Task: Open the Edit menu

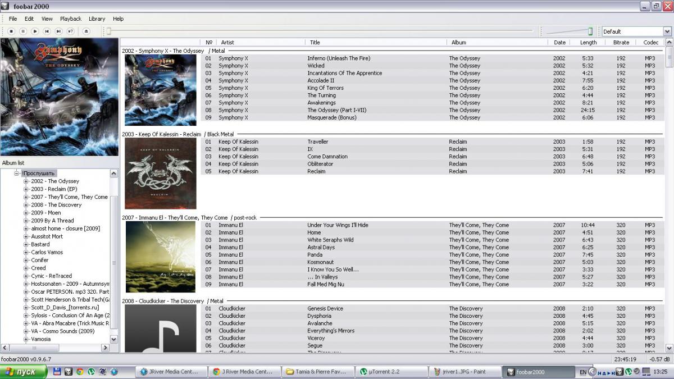Action: 29,19
